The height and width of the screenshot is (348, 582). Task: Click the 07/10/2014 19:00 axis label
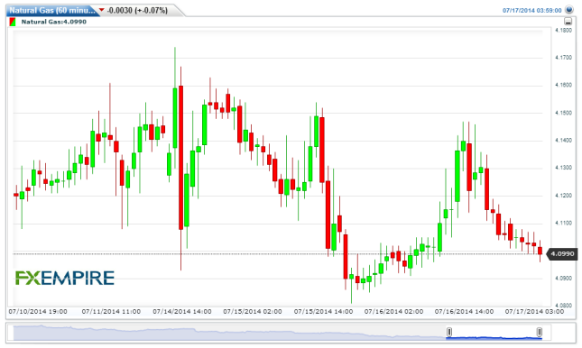tap(38, 311)
